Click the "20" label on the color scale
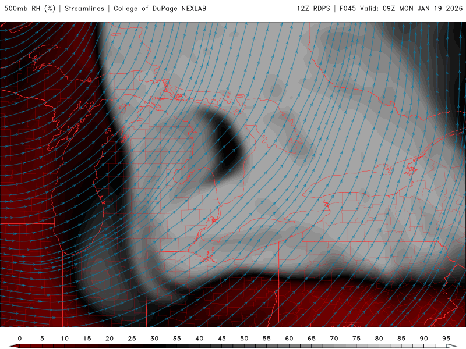466x349 pixels. tap(110, 339)
